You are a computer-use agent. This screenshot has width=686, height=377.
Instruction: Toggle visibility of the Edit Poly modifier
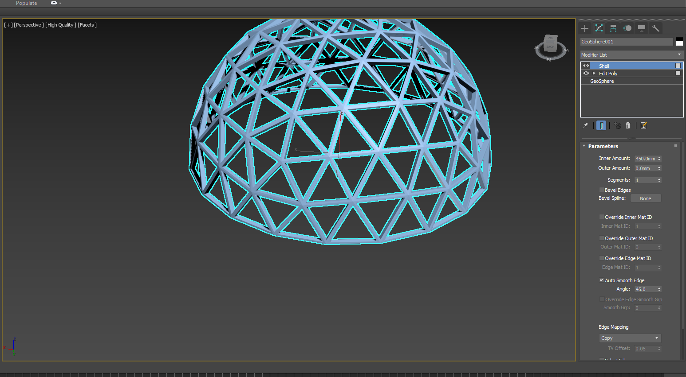tap(586, 73)
